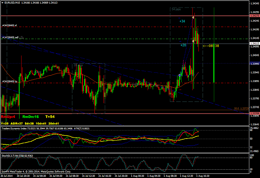This screenshot has width=260, height=178.
Task: Click the 5d=38 label
Action: [29, 124]
